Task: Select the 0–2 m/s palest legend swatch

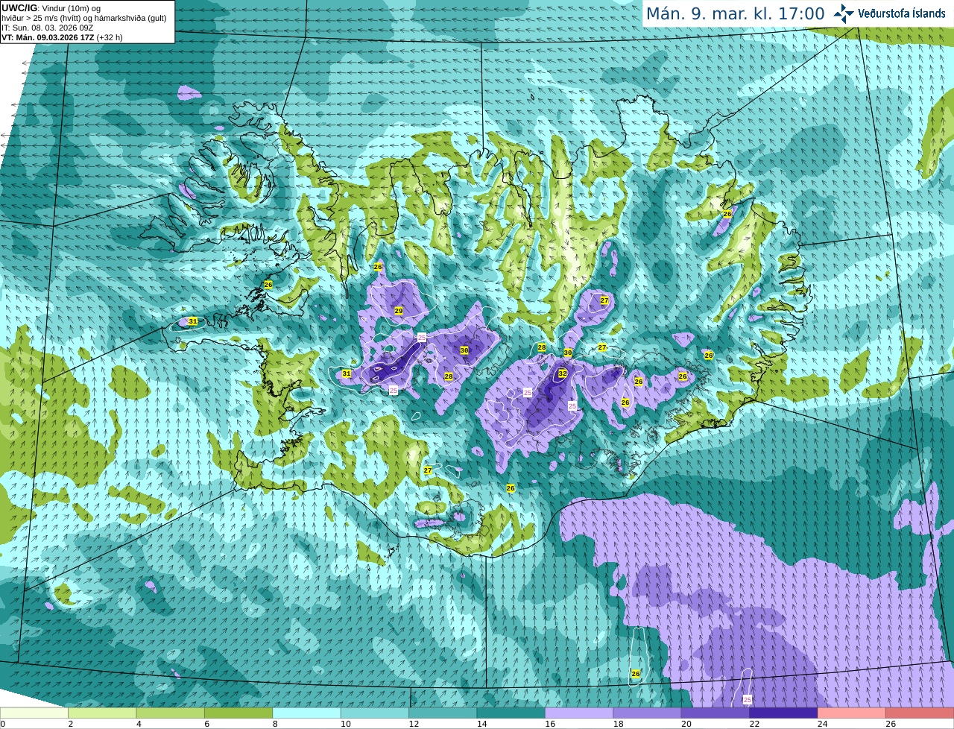Action: [34, 713]
